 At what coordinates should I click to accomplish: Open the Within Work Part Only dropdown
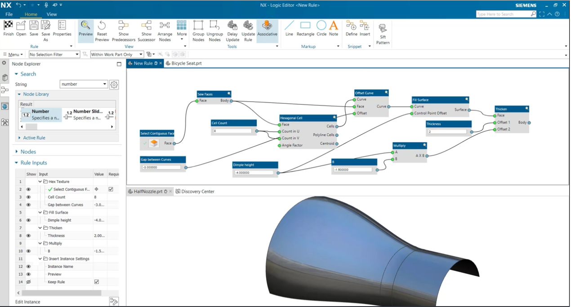coord(117,54)
